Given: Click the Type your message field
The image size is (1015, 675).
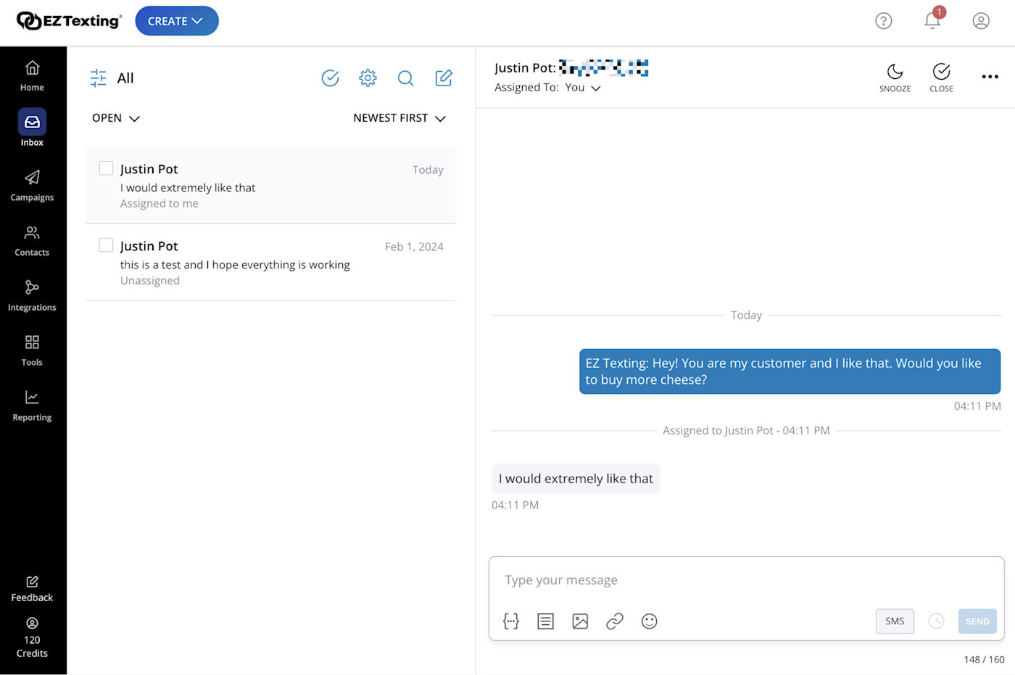Looking at the screenshot, I should [747, 580].
